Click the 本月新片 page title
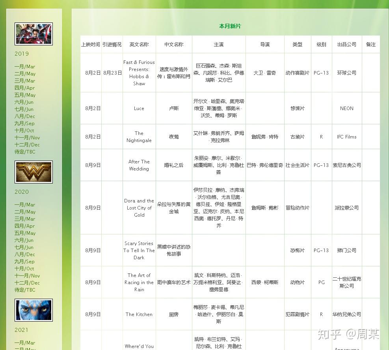The width and height of the screenshot is (389, 350). pos(230,26)
